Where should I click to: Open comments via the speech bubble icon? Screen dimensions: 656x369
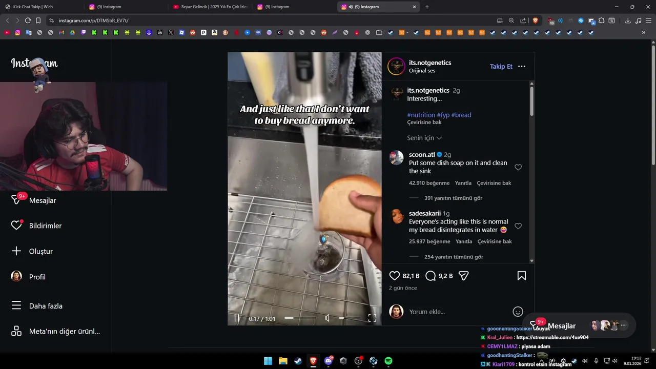pos(430,276)
